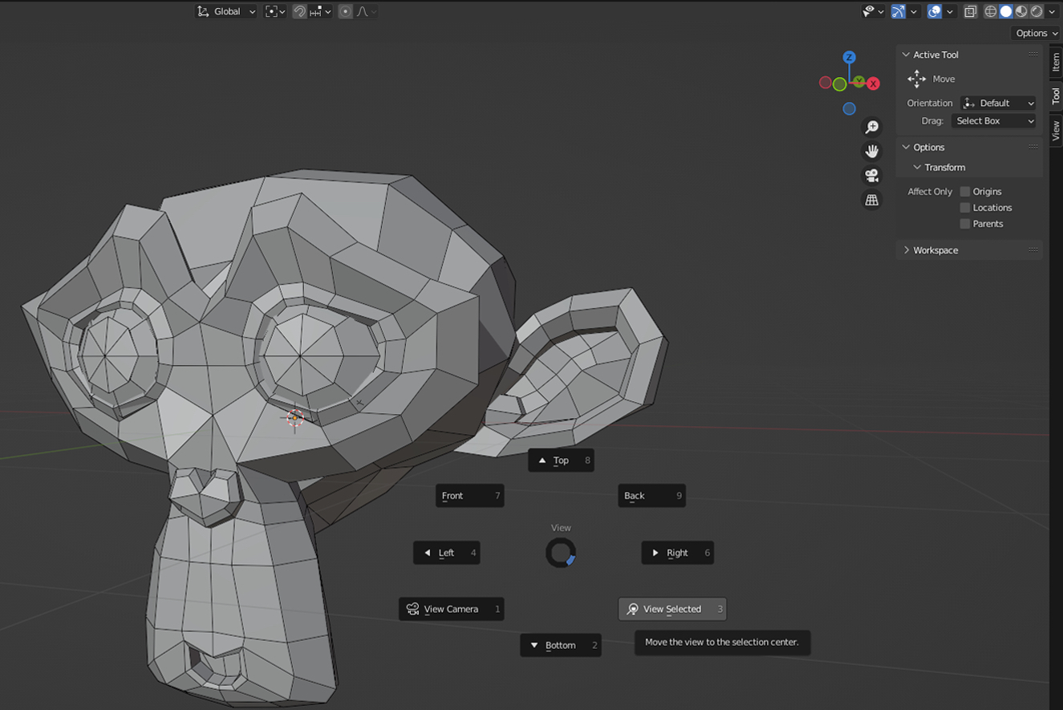Screen dimensions: 1063x710
Task: Activate Material Preview shading
Action: (x=1020, y=11)
